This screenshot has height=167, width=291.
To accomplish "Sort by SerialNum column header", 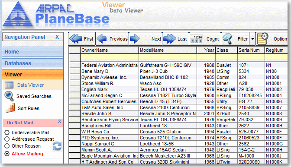I will pos(251,50).
